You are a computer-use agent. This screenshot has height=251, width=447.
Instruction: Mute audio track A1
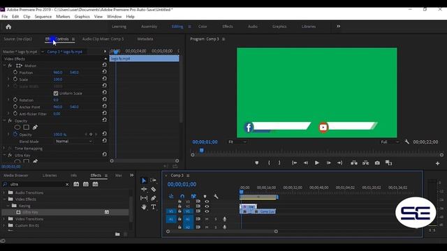click(x=207, y=219)
